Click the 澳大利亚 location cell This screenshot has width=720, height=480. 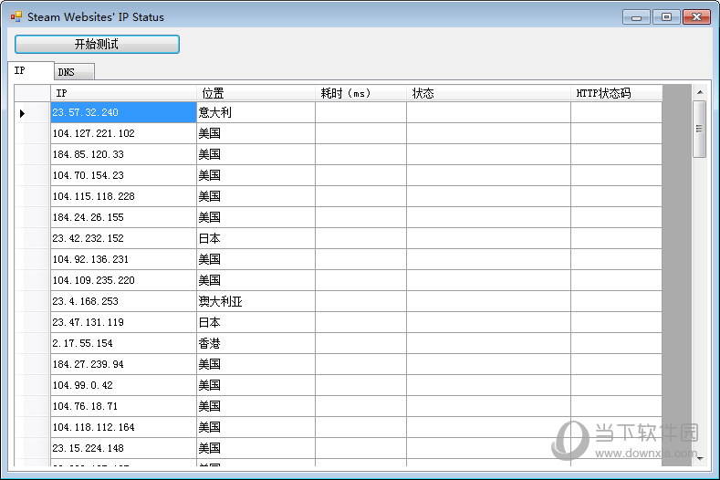click(256, 301)
